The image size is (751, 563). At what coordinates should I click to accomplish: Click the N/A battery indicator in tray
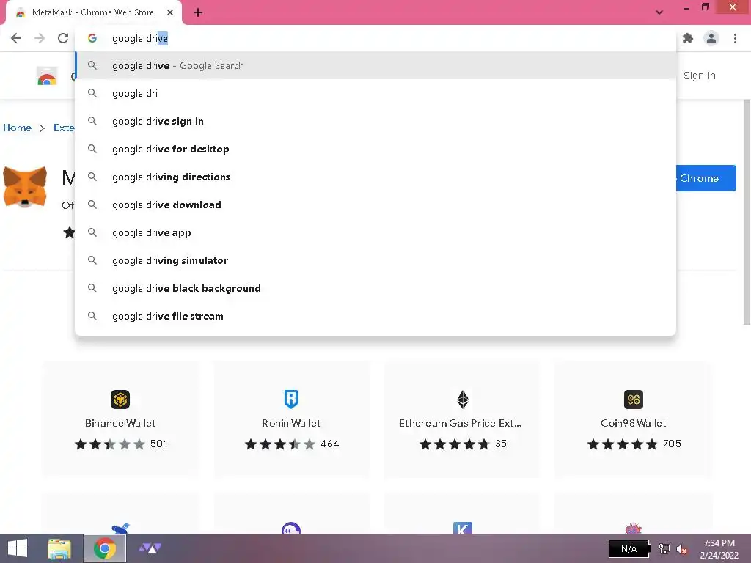coord(629,548)
